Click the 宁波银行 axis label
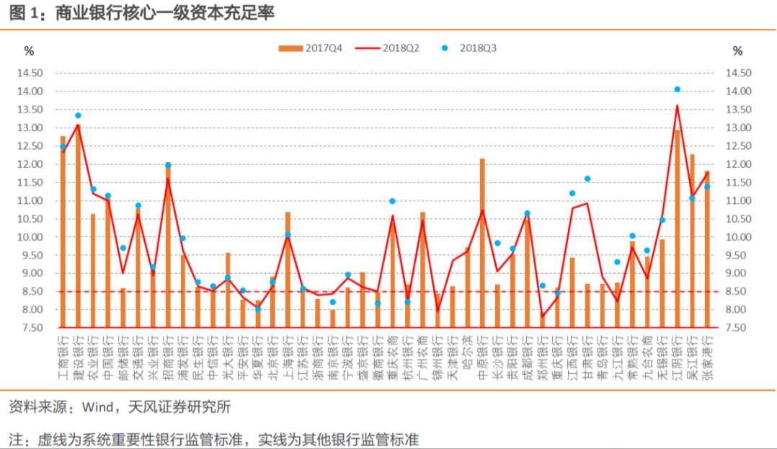The image size is (777, 449). [x=348, y=357]
